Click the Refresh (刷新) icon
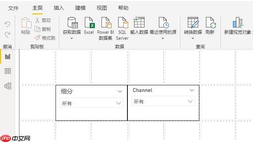The width and height of the screenshot is (253, 142). (211, 23)
